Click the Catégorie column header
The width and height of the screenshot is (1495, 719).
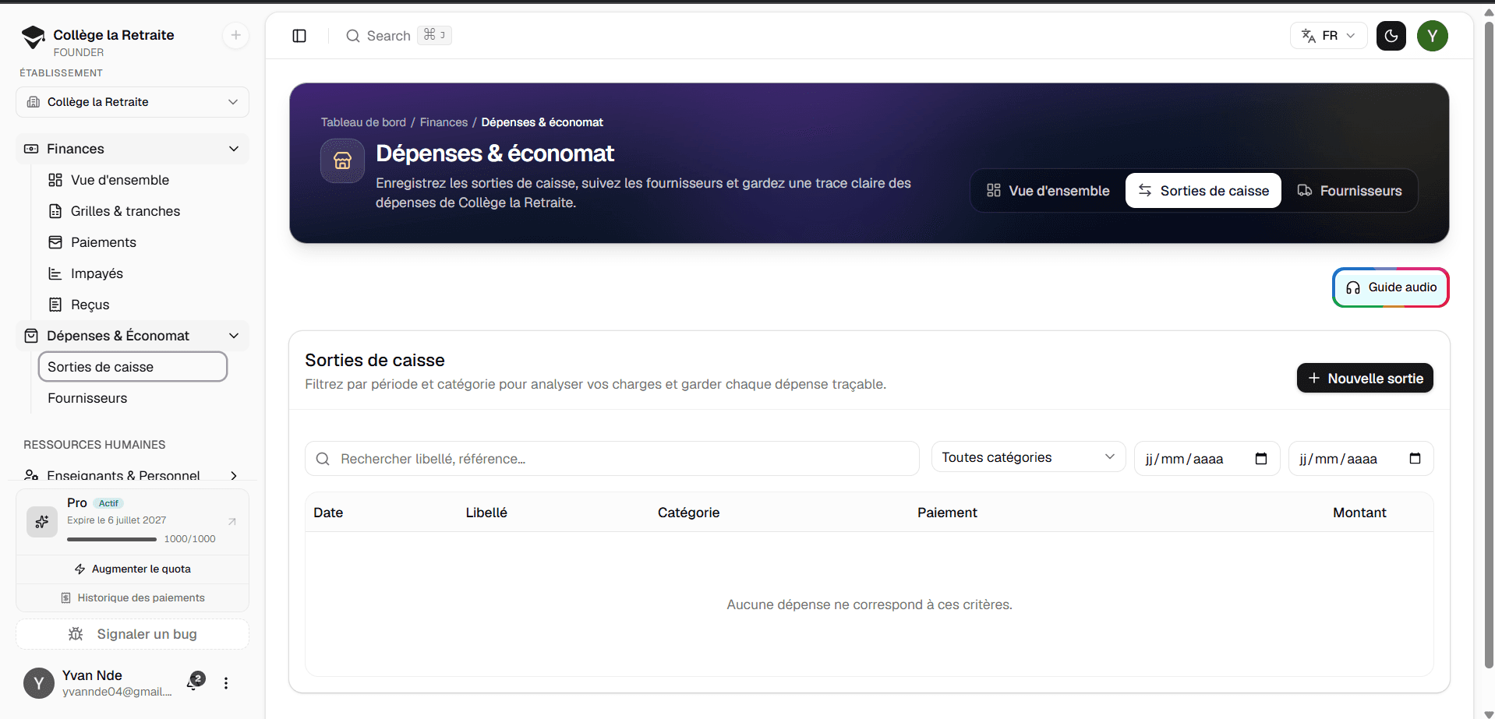click(688, 513)
